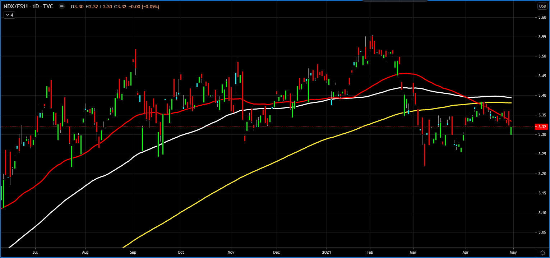Click the May label on time axis
Screen dimensions: 550x258
point(513,253)
